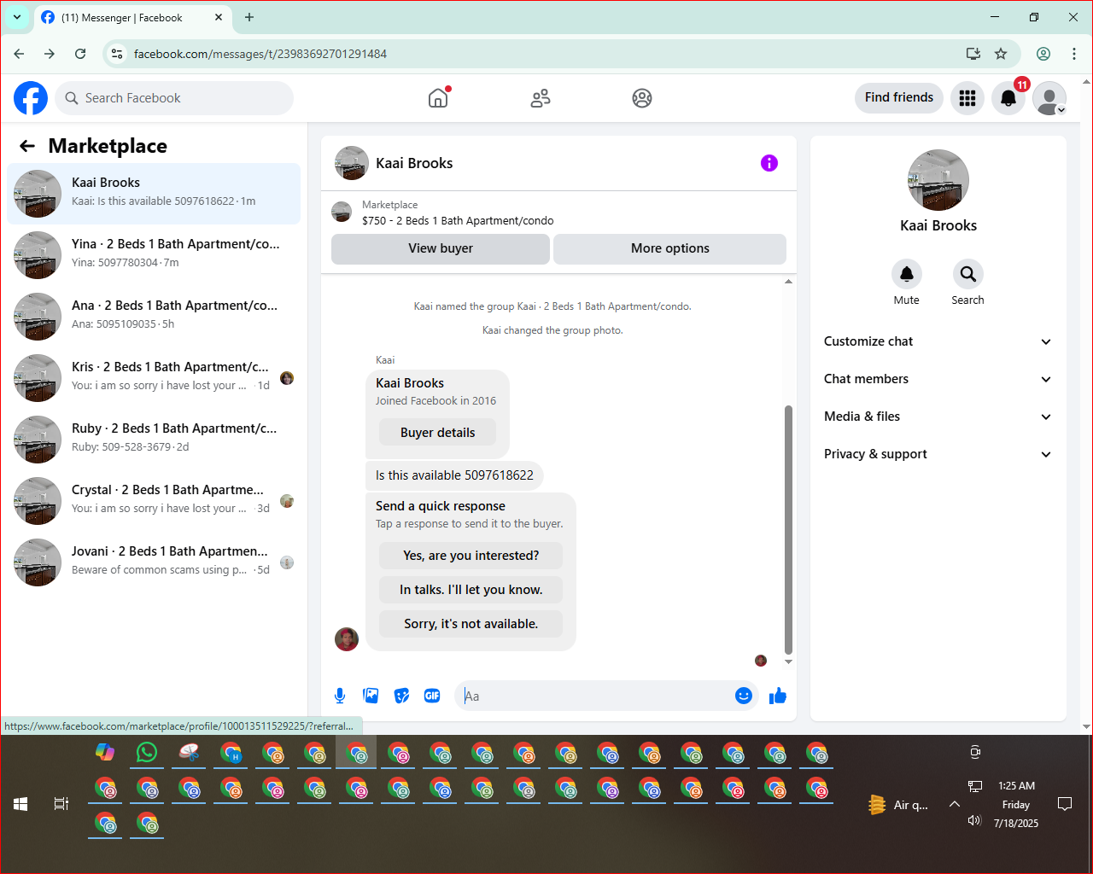Open Task View on the taskbar
Image resolution: width=1093 pixels, height=874 pixels.
[61, 804]
